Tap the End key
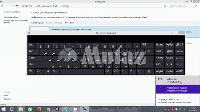Screen dimensions: 200x112 click(x=159, y=52)
